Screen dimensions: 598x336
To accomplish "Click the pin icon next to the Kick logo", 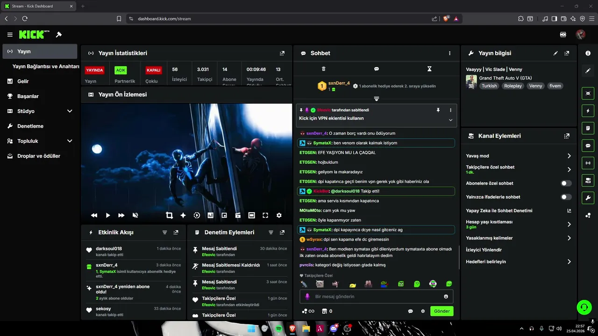I will 59,35.
